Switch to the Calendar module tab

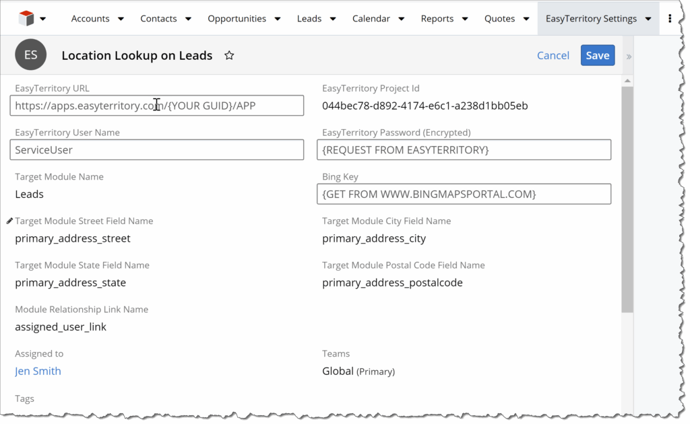point(371,19)
